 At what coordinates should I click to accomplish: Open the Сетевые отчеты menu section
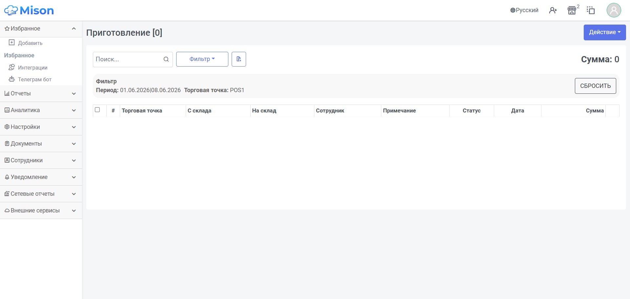pyautogui.click(x=41, y=194)
